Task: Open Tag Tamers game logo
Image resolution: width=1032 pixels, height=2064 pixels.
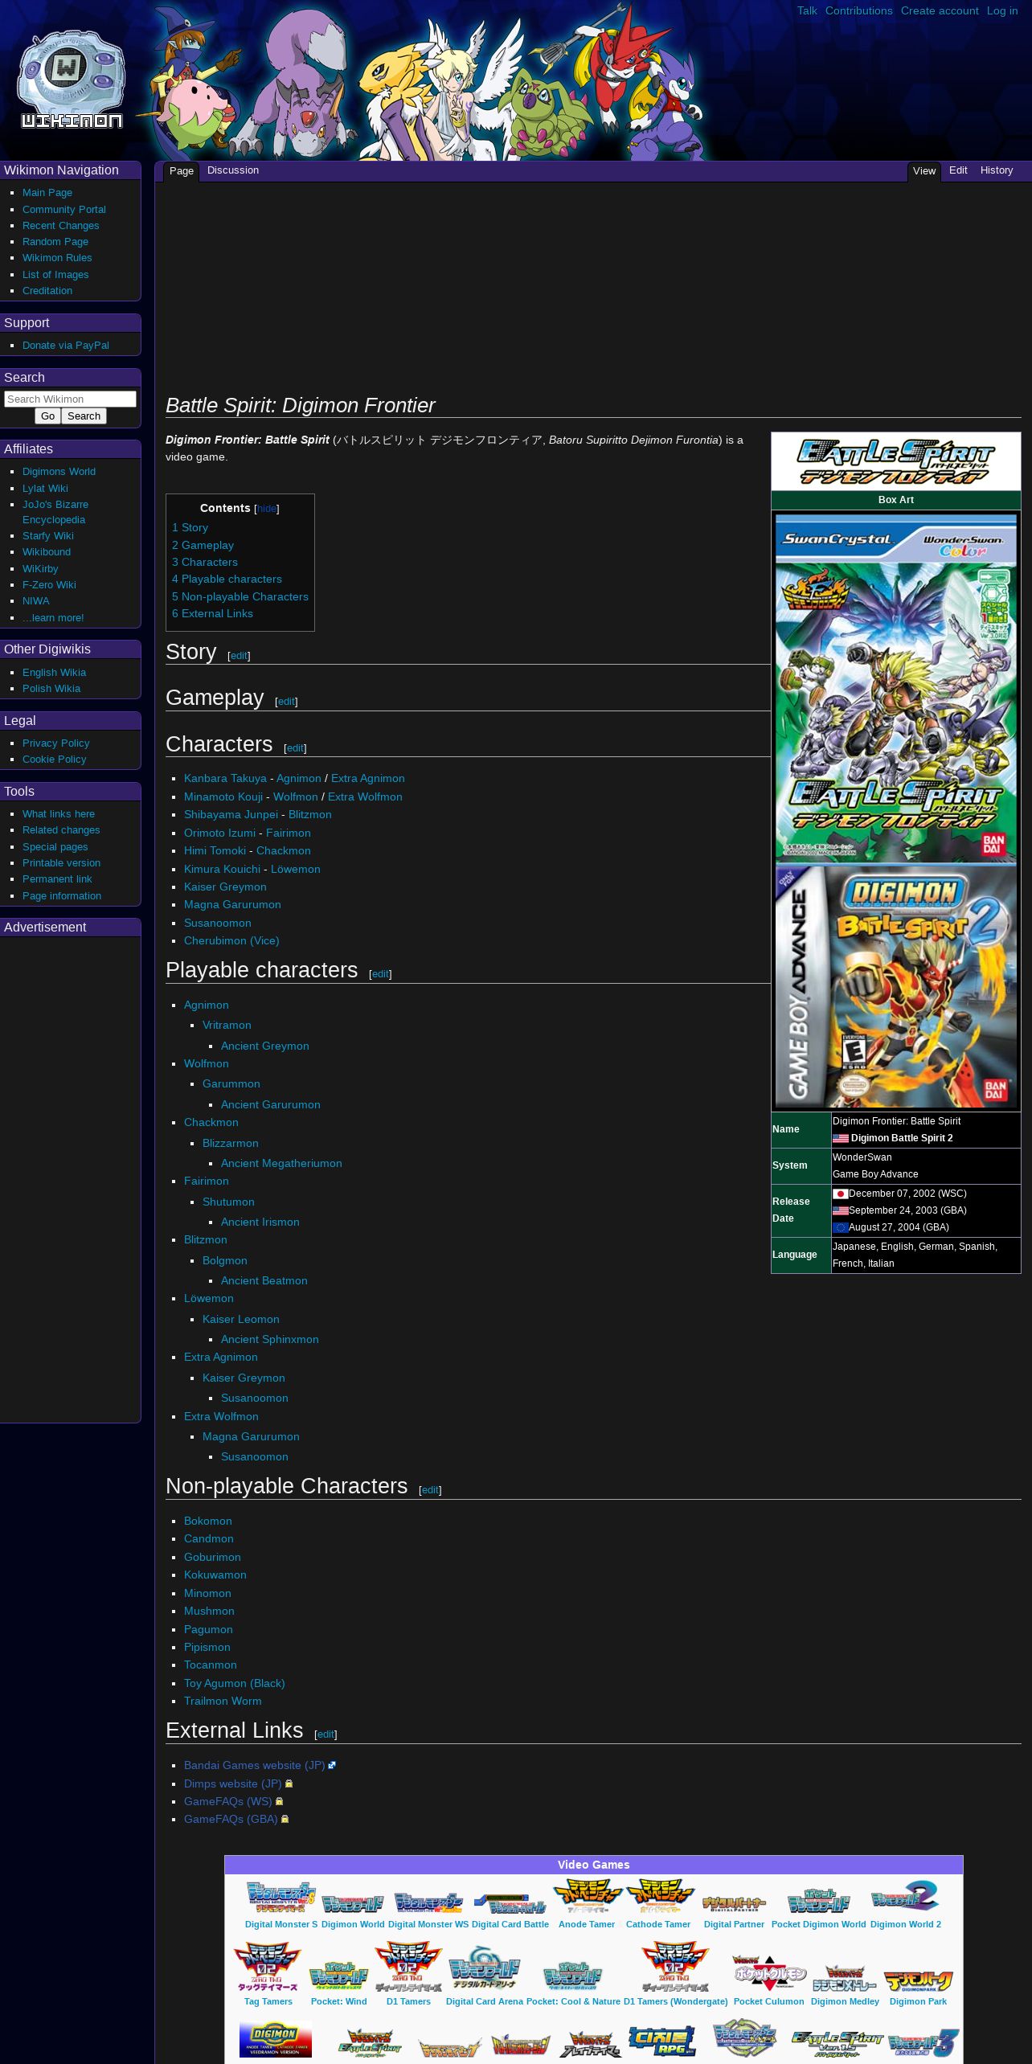Action: pyautogui.click(x=268, y=1967)
